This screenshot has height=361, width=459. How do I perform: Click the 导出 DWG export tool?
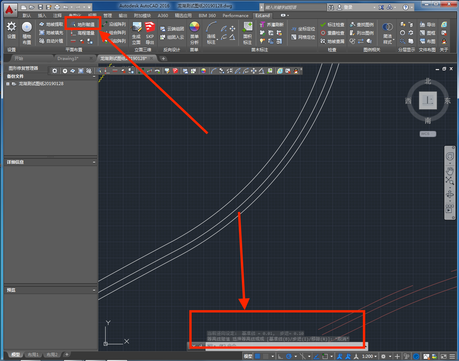click(428, 25)
